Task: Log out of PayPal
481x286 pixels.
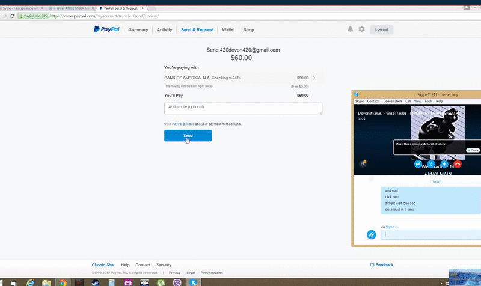Action: tap(381, 29)
